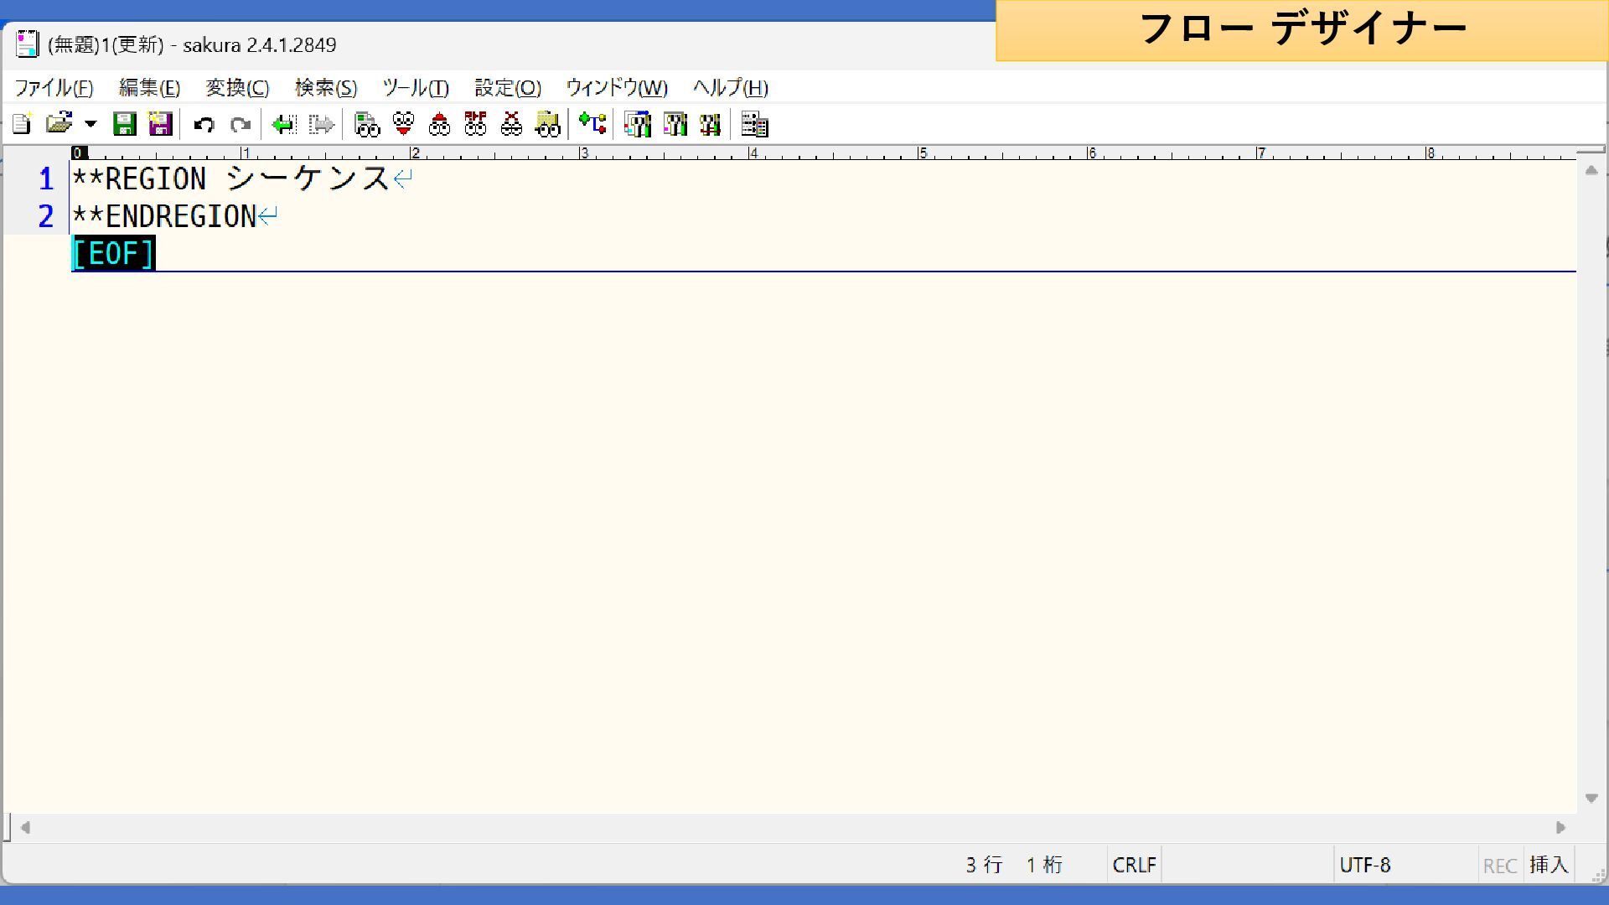Expand the recent files dropdown arrow
Screen dimensions: 1609x905
(91, 125)
